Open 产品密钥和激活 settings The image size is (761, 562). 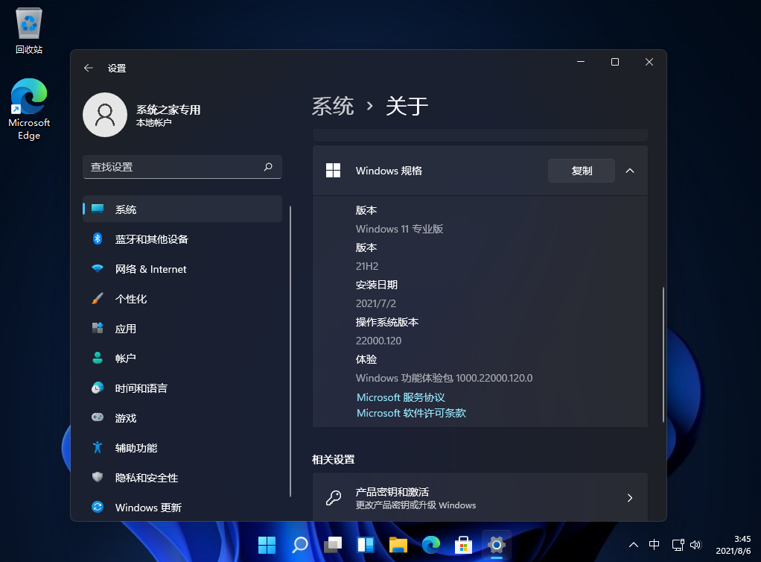480,497
